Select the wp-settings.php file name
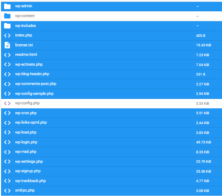The height and width of the screenshot is (196, 222). (29, 161)
